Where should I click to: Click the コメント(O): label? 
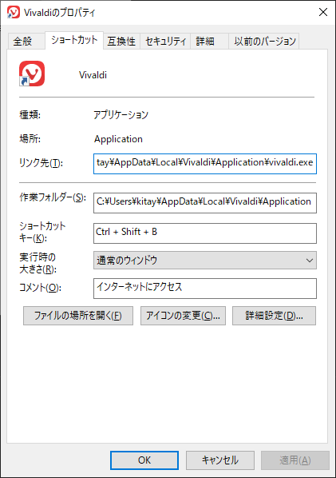(40, 288)
